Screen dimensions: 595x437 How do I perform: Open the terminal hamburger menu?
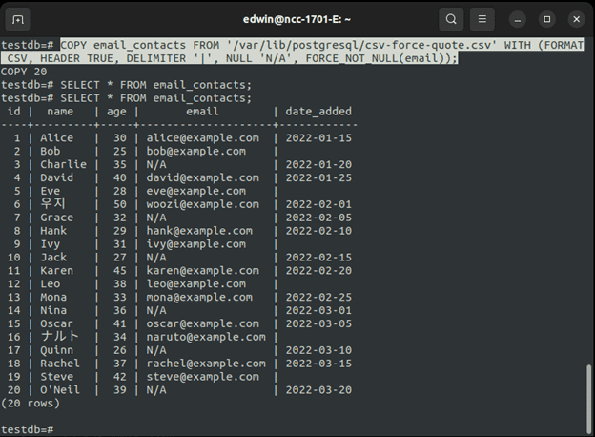click(483, 19)
